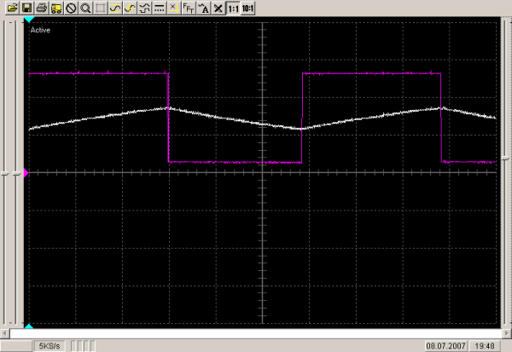
Task: Click the magenta channel marker on left edge
Action: click(x=26, y=173)
